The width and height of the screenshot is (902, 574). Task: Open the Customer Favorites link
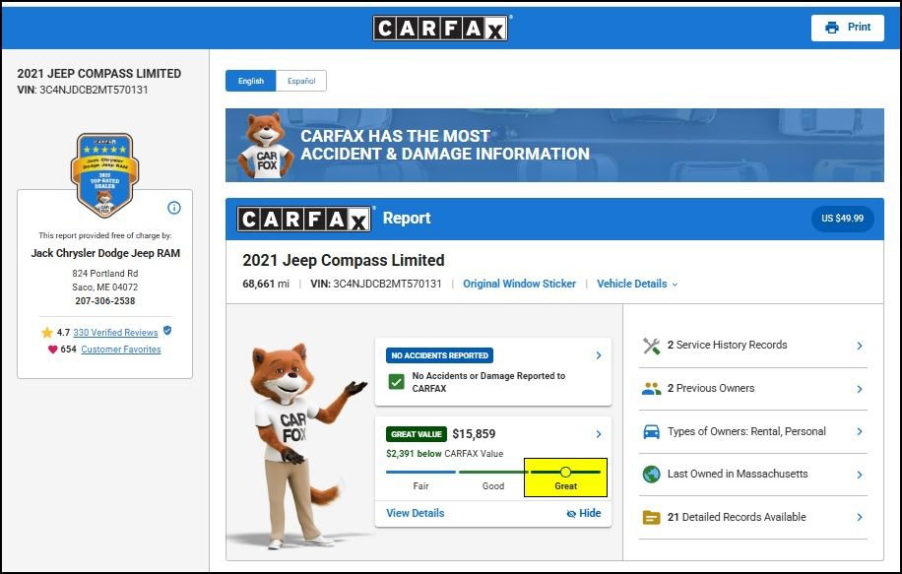pos(121,350)
